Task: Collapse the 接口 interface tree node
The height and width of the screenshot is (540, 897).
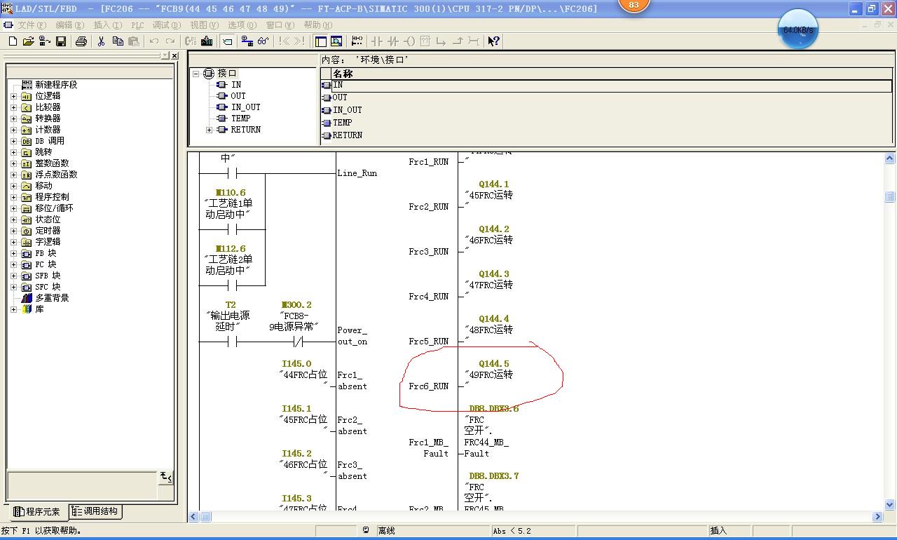Action: (x=196, y=74)
